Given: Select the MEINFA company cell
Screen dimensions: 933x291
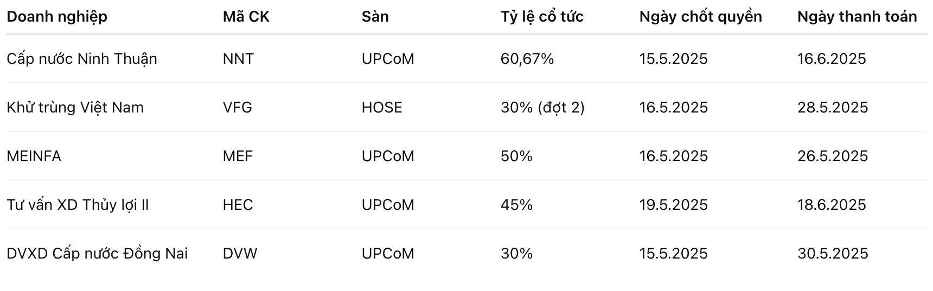Looking at the screenshot, I should 34,156.
